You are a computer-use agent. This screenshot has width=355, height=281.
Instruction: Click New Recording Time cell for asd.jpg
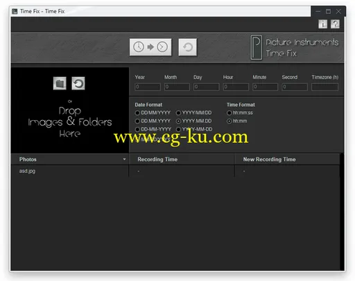click(x=287, y=171)
